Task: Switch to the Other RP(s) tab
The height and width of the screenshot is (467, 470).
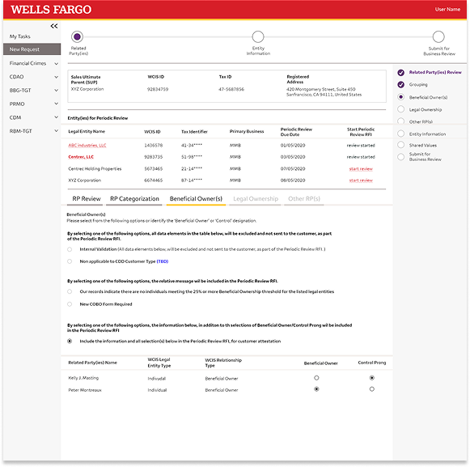Action: [304, 199]
